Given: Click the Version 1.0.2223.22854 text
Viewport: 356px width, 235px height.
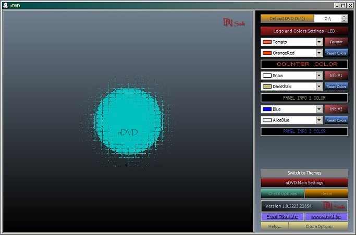Looking at the screenshot, I should 288,206.
